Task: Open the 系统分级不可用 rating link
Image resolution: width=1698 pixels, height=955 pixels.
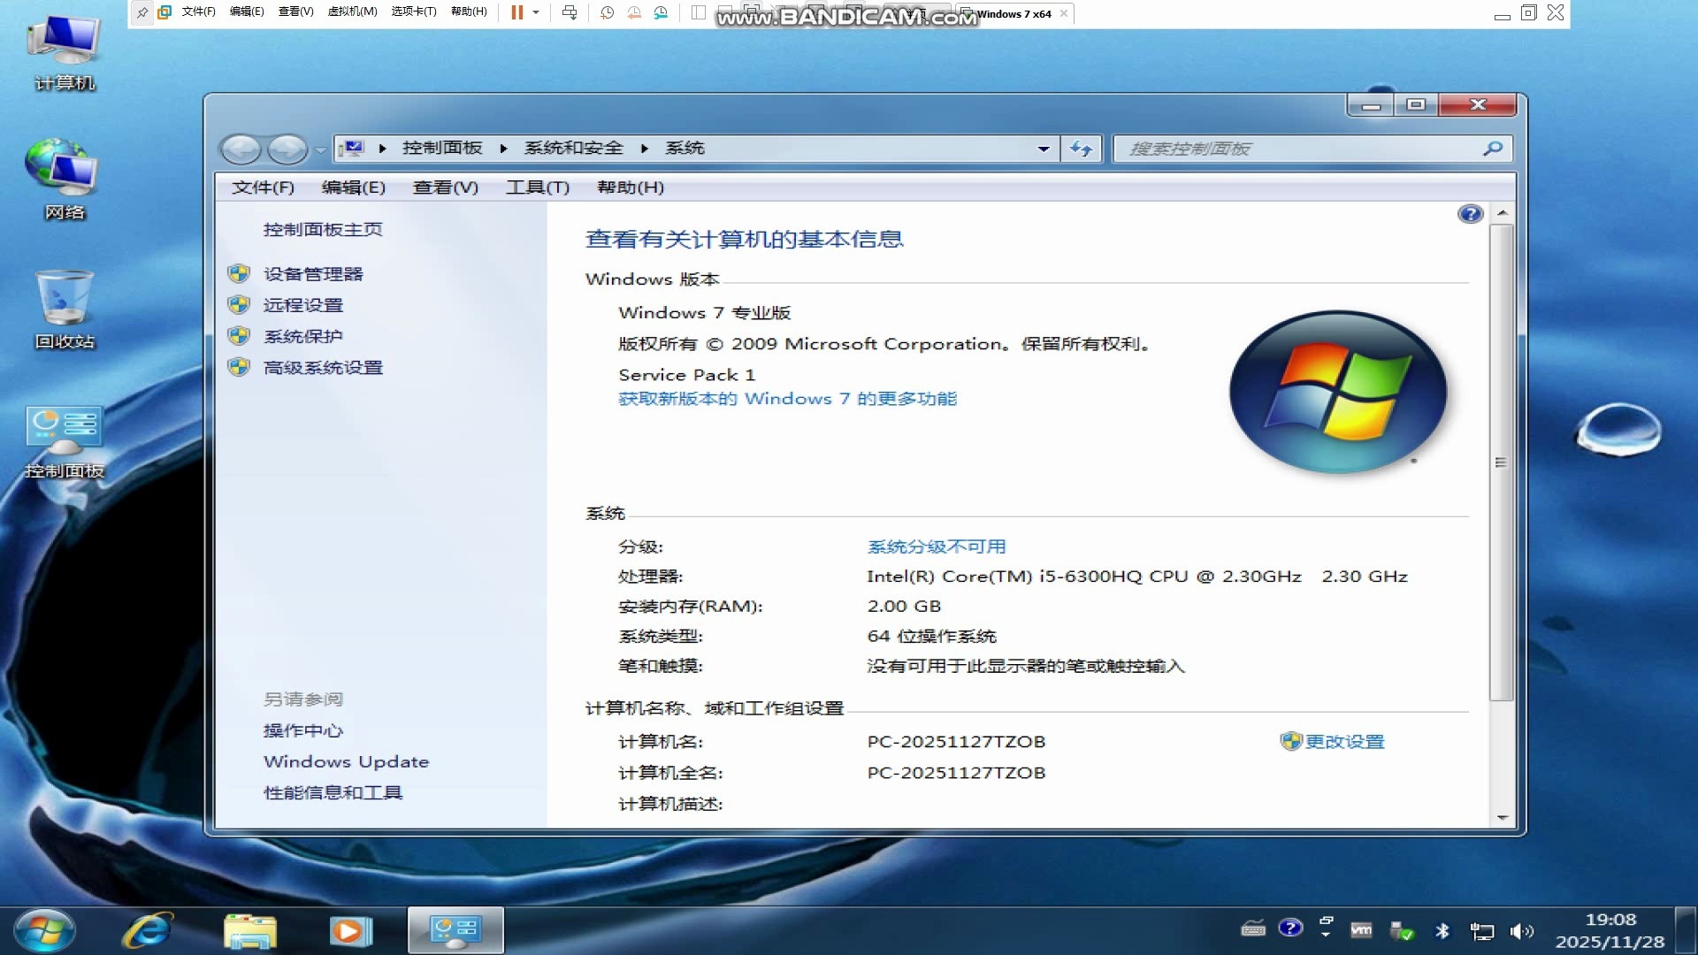Action: [x=936, y=546]
